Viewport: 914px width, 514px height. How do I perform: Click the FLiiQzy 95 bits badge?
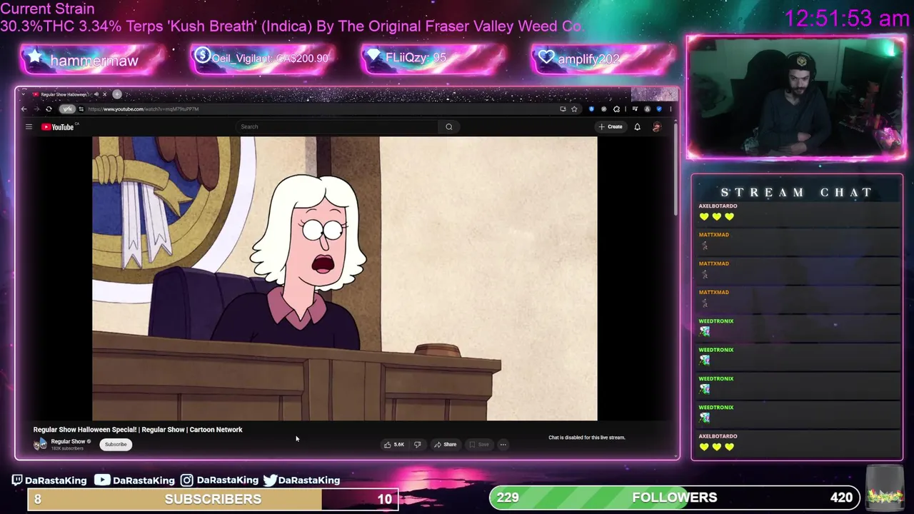click(433, 59)
